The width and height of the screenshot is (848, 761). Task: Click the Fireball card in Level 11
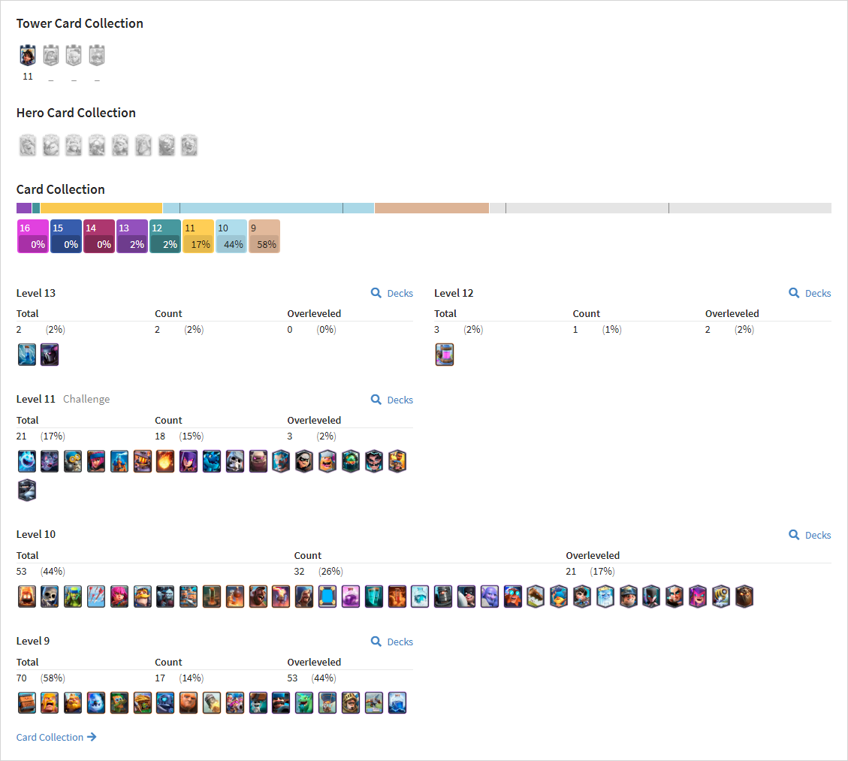165,462
